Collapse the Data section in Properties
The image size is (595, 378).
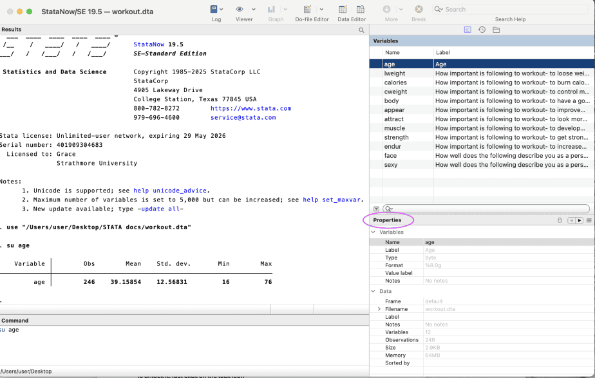point(373,291)
